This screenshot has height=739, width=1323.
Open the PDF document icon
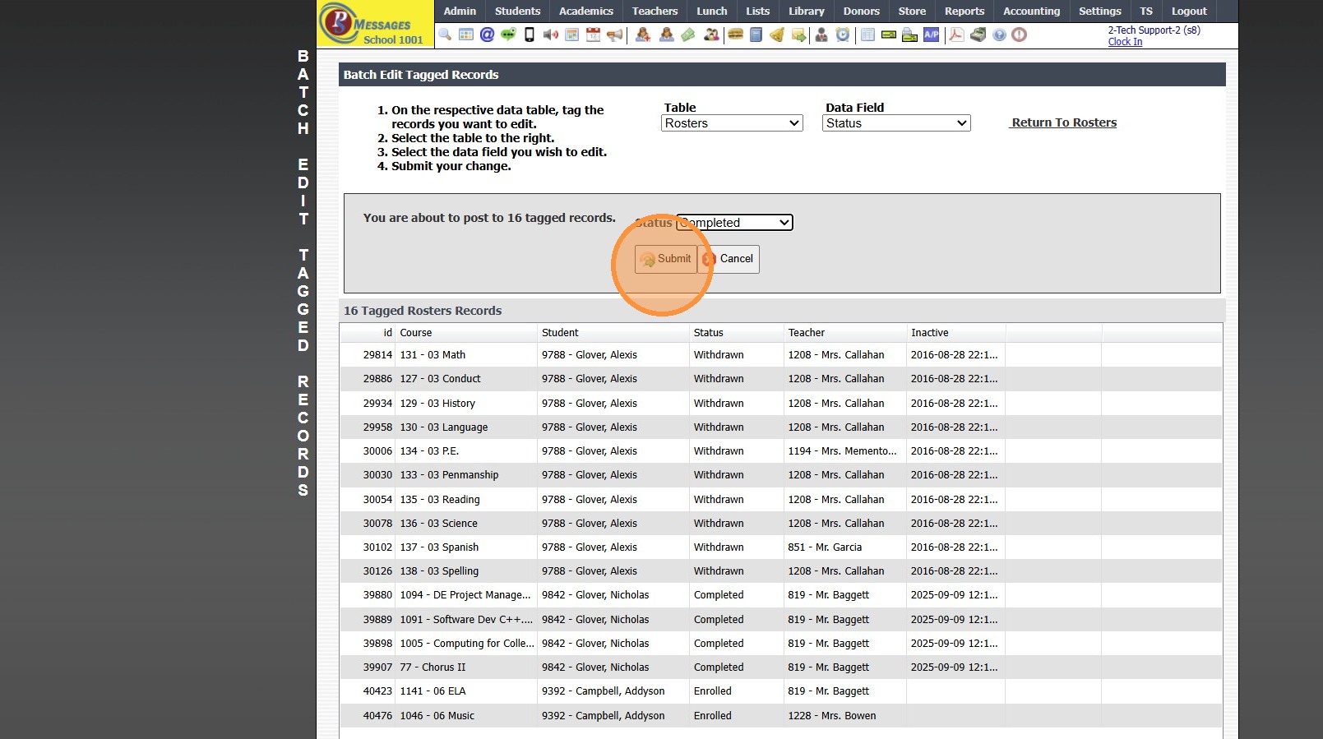956,35
